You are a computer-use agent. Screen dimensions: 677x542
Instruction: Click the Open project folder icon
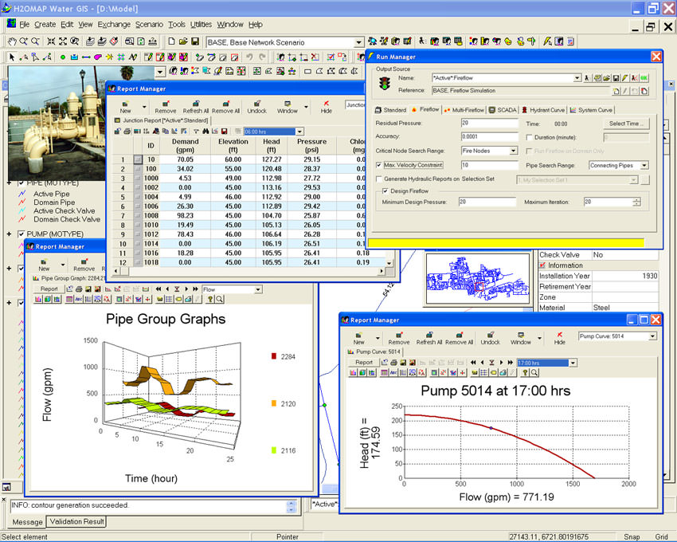(183, 41)
